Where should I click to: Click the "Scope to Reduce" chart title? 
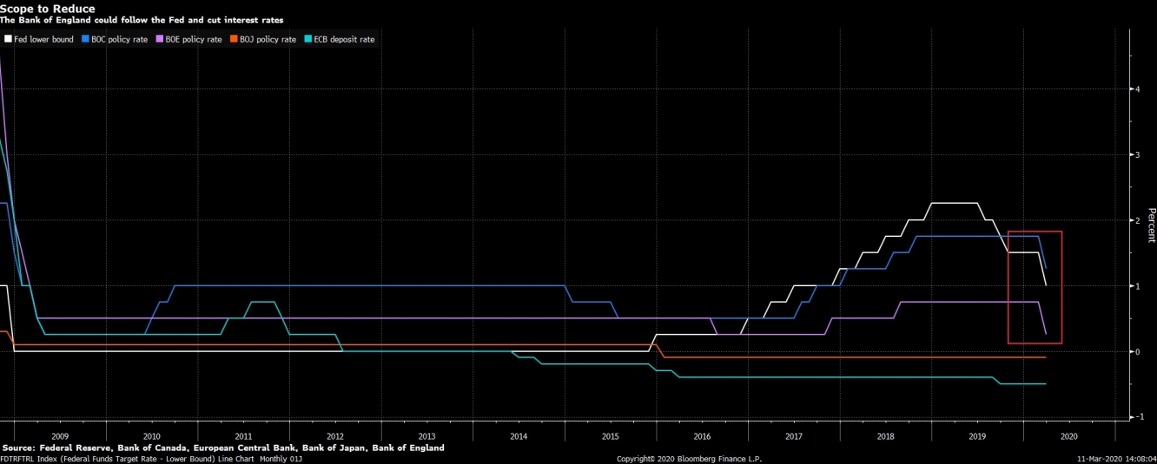tap(48, 9)
